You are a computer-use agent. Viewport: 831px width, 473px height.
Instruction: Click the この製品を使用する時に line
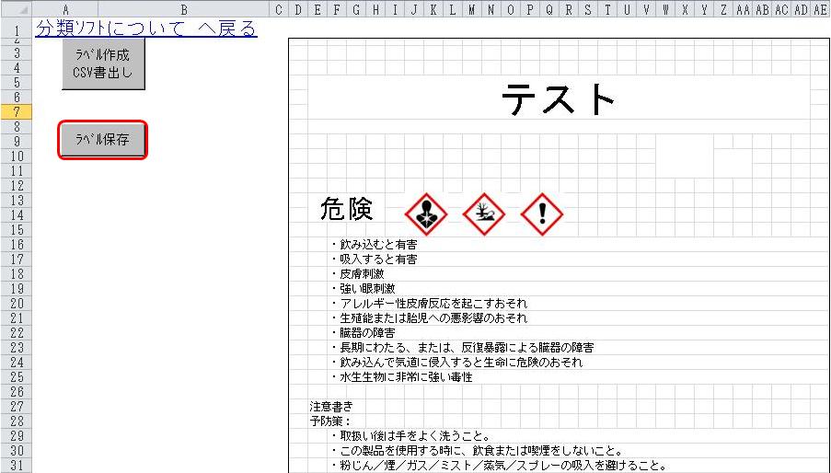click(x=477, y=451)
